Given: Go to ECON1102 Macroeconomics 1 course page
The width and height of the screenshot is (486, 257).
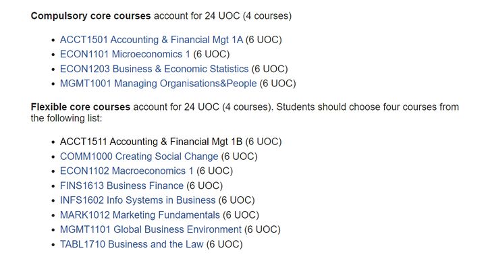Looking at the screenshot, I should click(126, 171).
